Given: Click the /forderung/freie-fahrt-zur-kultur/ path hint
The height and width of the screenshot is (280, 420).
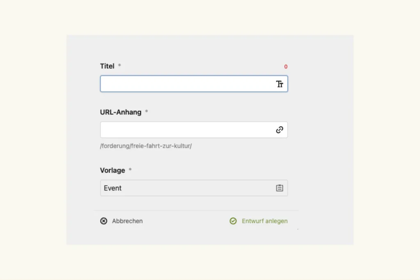Looking at the screenshot, I should pyautogui.click(x=146, y=146).
